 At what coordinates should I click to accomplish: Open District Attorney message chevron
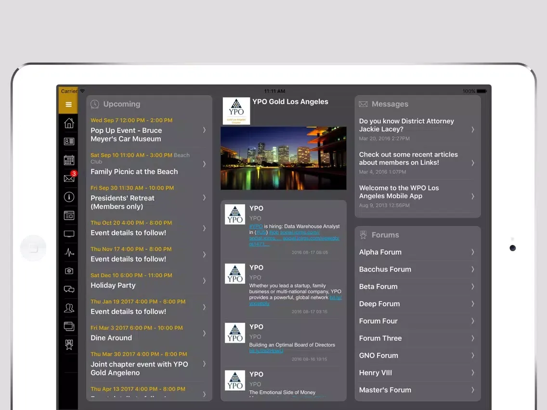(473, 129)
